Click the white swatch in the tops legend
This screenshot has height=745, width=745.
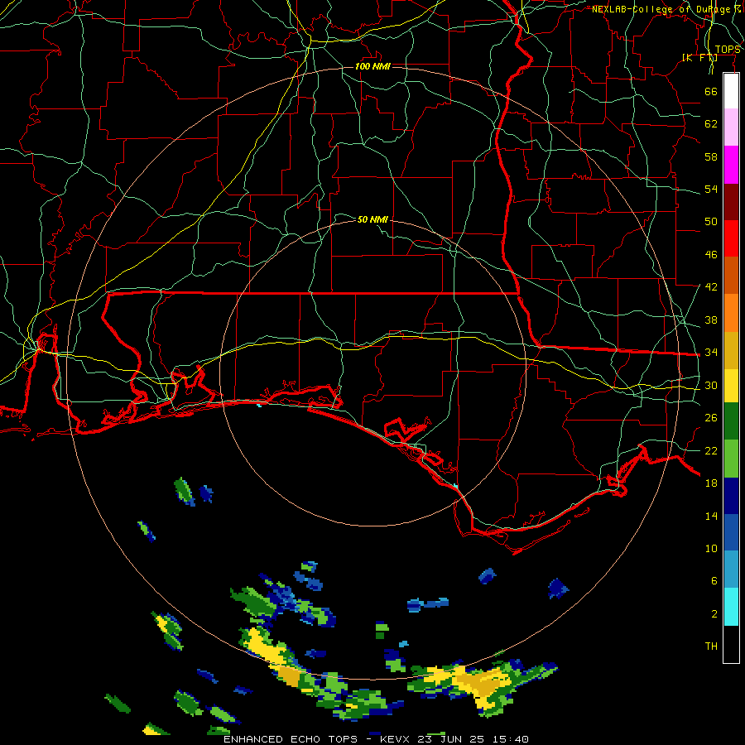coord(731,91)
